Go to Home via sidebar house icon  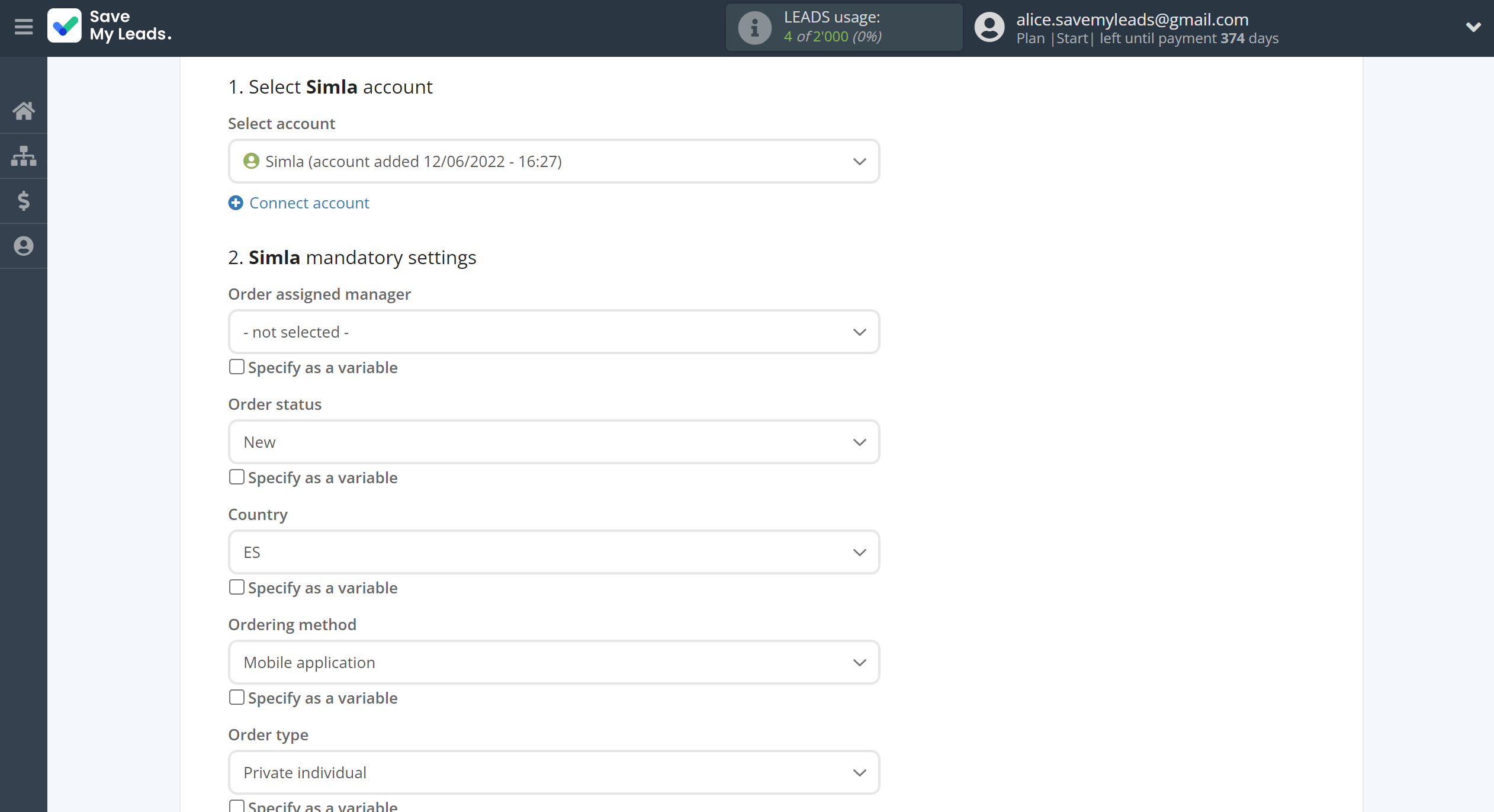tap(24, 111)
